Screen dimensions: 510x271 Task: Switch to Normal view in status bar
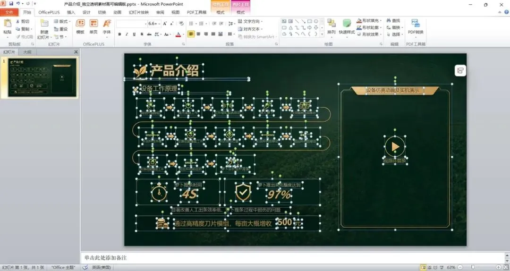pyautogui.click(x=423, y=267)
